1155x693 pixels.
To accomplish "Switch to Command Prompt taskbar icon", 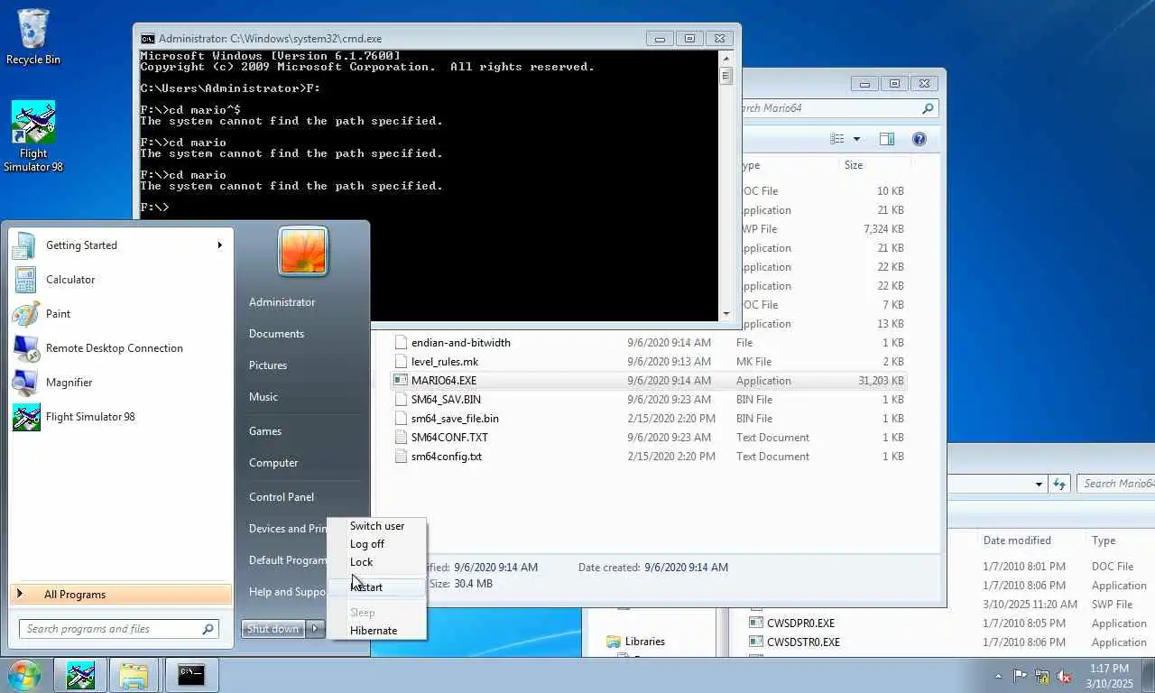I will pos(190,675).
